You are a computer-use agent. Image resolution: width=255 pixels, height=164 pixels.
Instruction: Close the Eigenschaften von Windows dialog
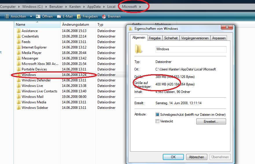(227, 27)
